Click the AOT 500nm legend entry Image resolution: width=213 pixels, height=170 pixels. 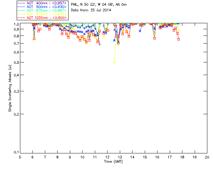(42, 7)
